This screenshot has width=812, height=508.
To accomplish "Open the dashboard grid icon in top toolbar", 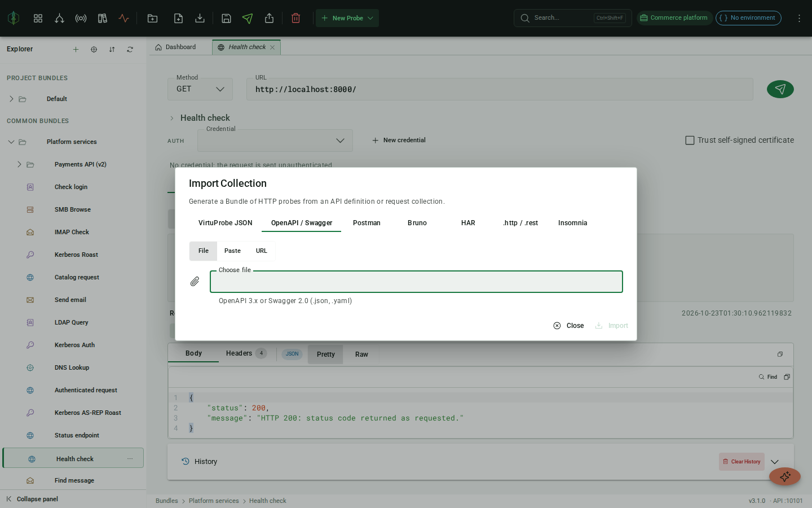I will coord(38,18).
